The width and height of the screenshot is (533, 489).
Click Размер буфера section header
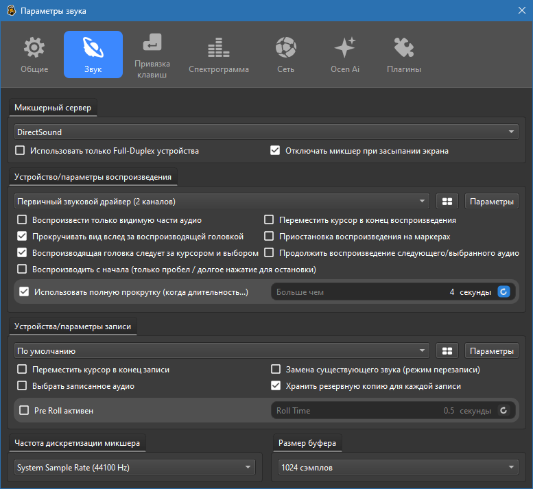point(307,443)
